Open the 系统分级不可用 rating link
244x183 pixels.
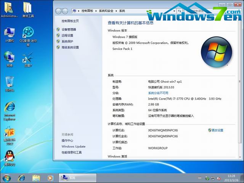(x=158, y=93)
